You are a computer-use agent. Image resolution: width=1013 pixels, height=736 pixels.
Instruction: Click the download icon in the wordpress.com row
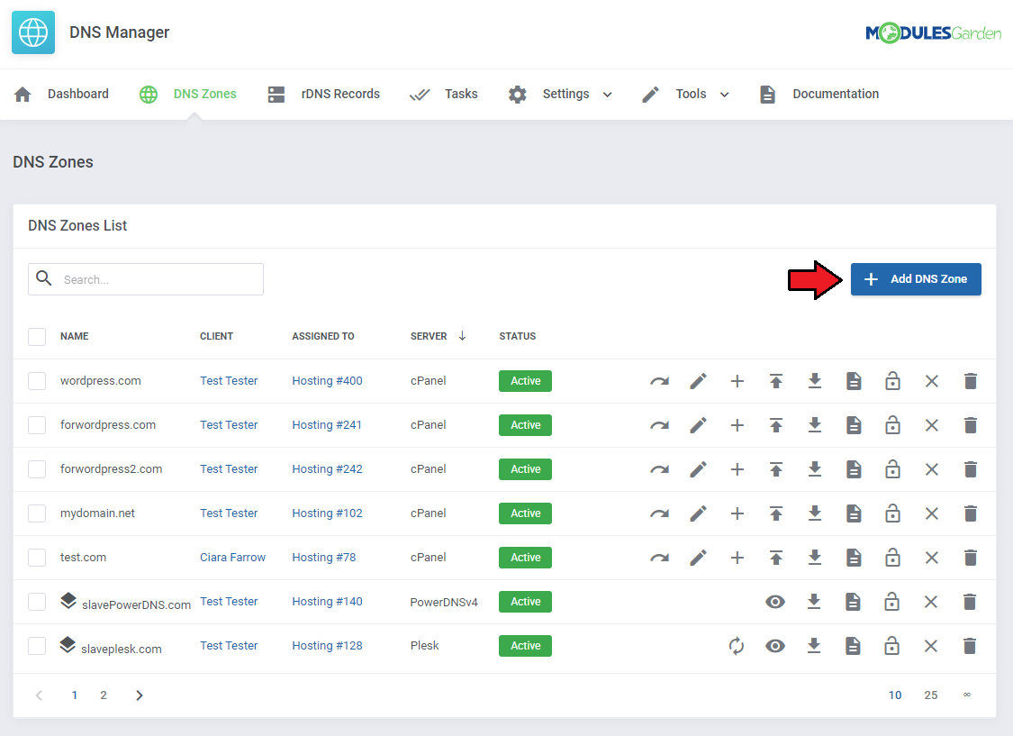pyautogui.click(x=815, y=381)
